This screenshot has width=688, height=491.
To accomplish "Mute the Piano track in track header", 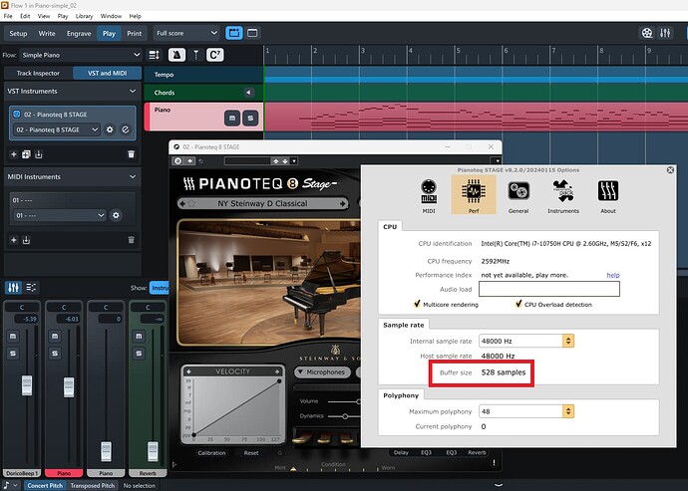I will 232,118.
